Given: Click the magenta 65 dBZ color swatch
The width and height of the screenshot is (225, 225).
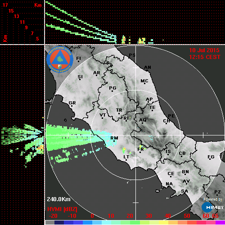Looking at the screenshot, I should pyautogui.click(x=220, y=222).
